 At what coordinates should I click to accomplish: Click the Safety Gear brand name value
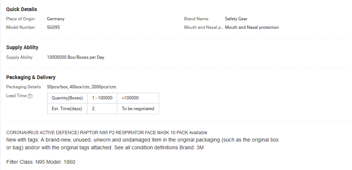[x=236, y=19]
